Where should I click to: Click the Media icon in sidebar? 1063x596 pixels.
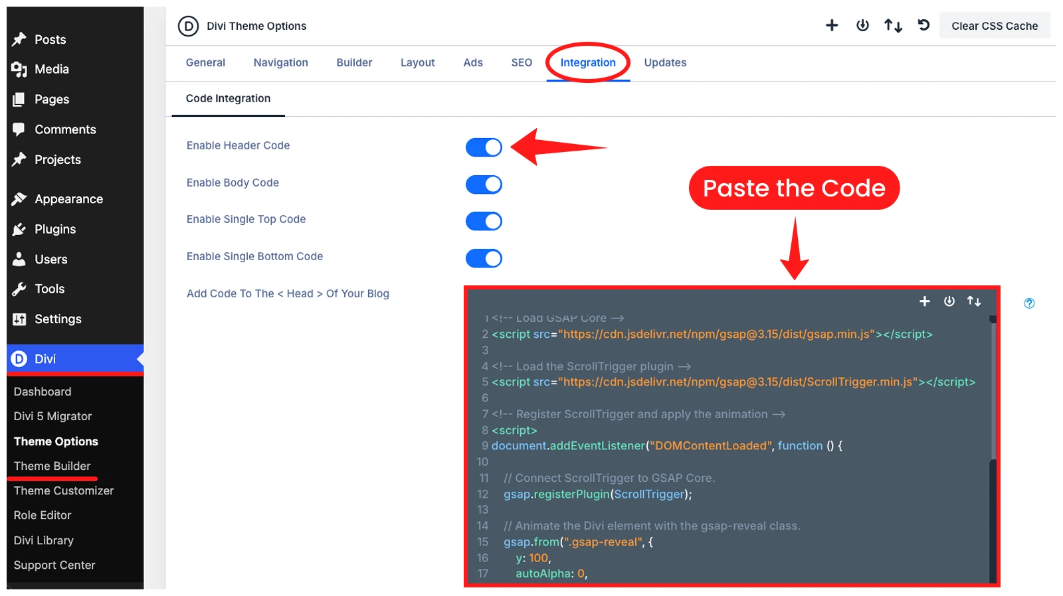19,69
